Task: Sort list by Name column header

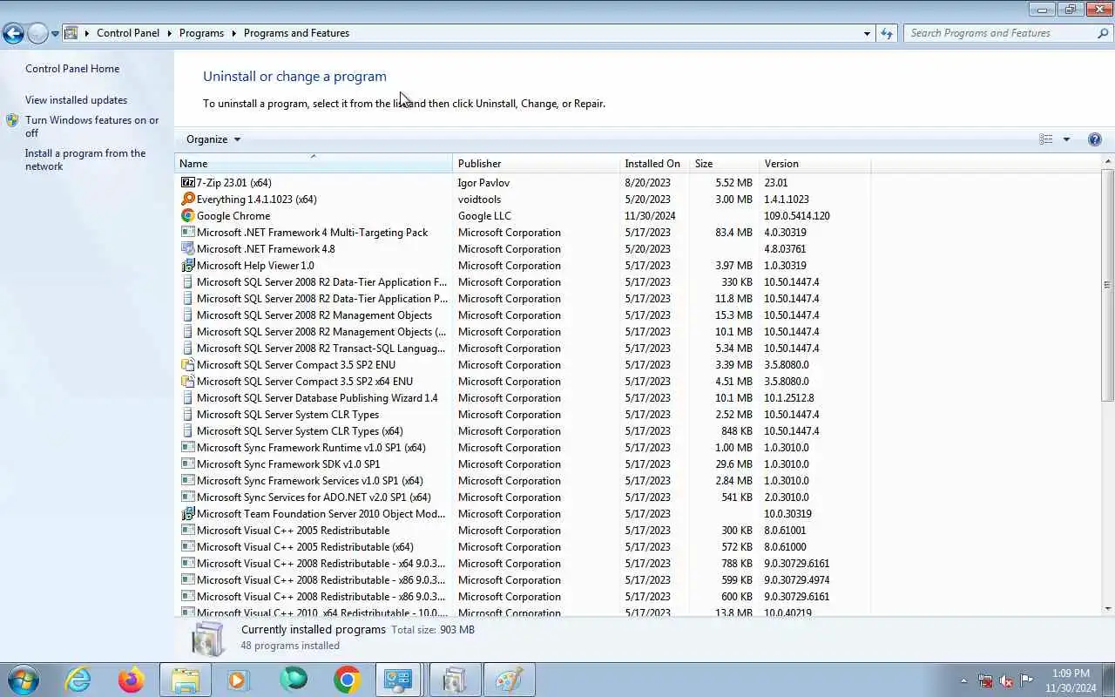Action: coord(314,164)
